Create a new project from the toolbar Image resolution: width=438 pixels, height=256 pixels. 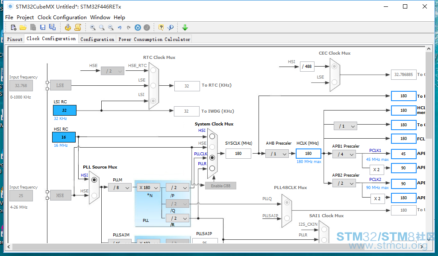[13, 27]
